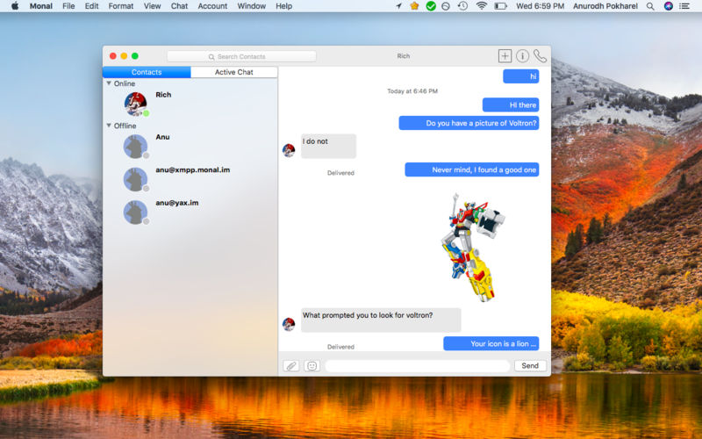Click the Wi-Fi status icon
The height and width of the screenshot is (439, 702).
point(481,6)
